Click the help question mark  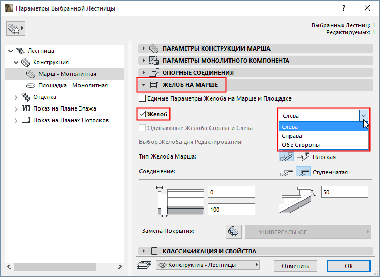click(344, 8)
